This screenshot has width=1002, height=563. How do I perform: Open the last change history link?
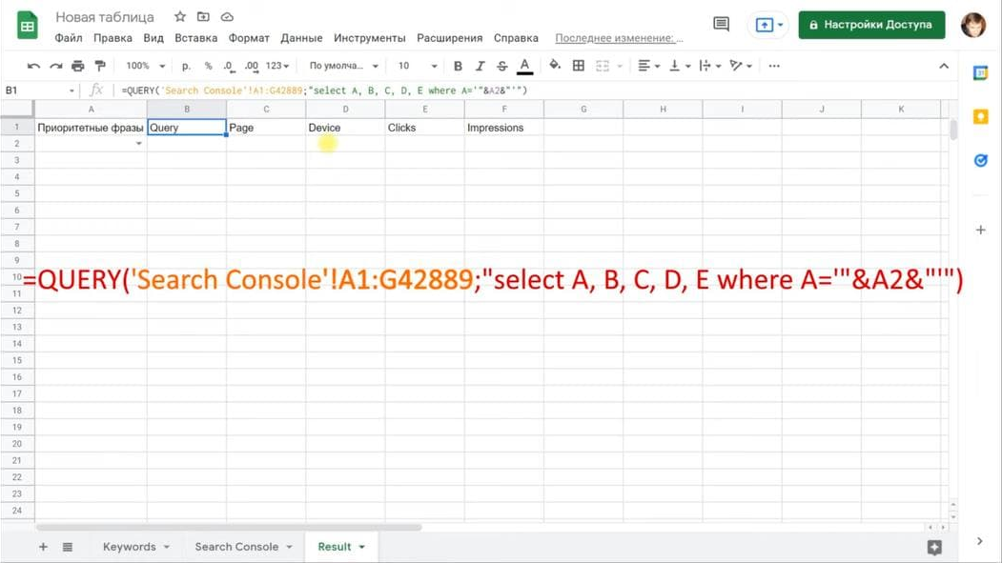point(619,38)
